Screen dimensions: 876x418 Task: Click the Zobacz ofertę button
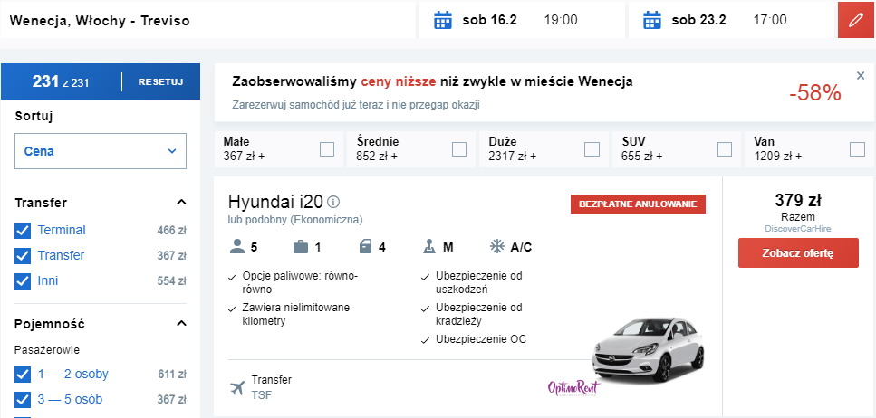point(798,252)
